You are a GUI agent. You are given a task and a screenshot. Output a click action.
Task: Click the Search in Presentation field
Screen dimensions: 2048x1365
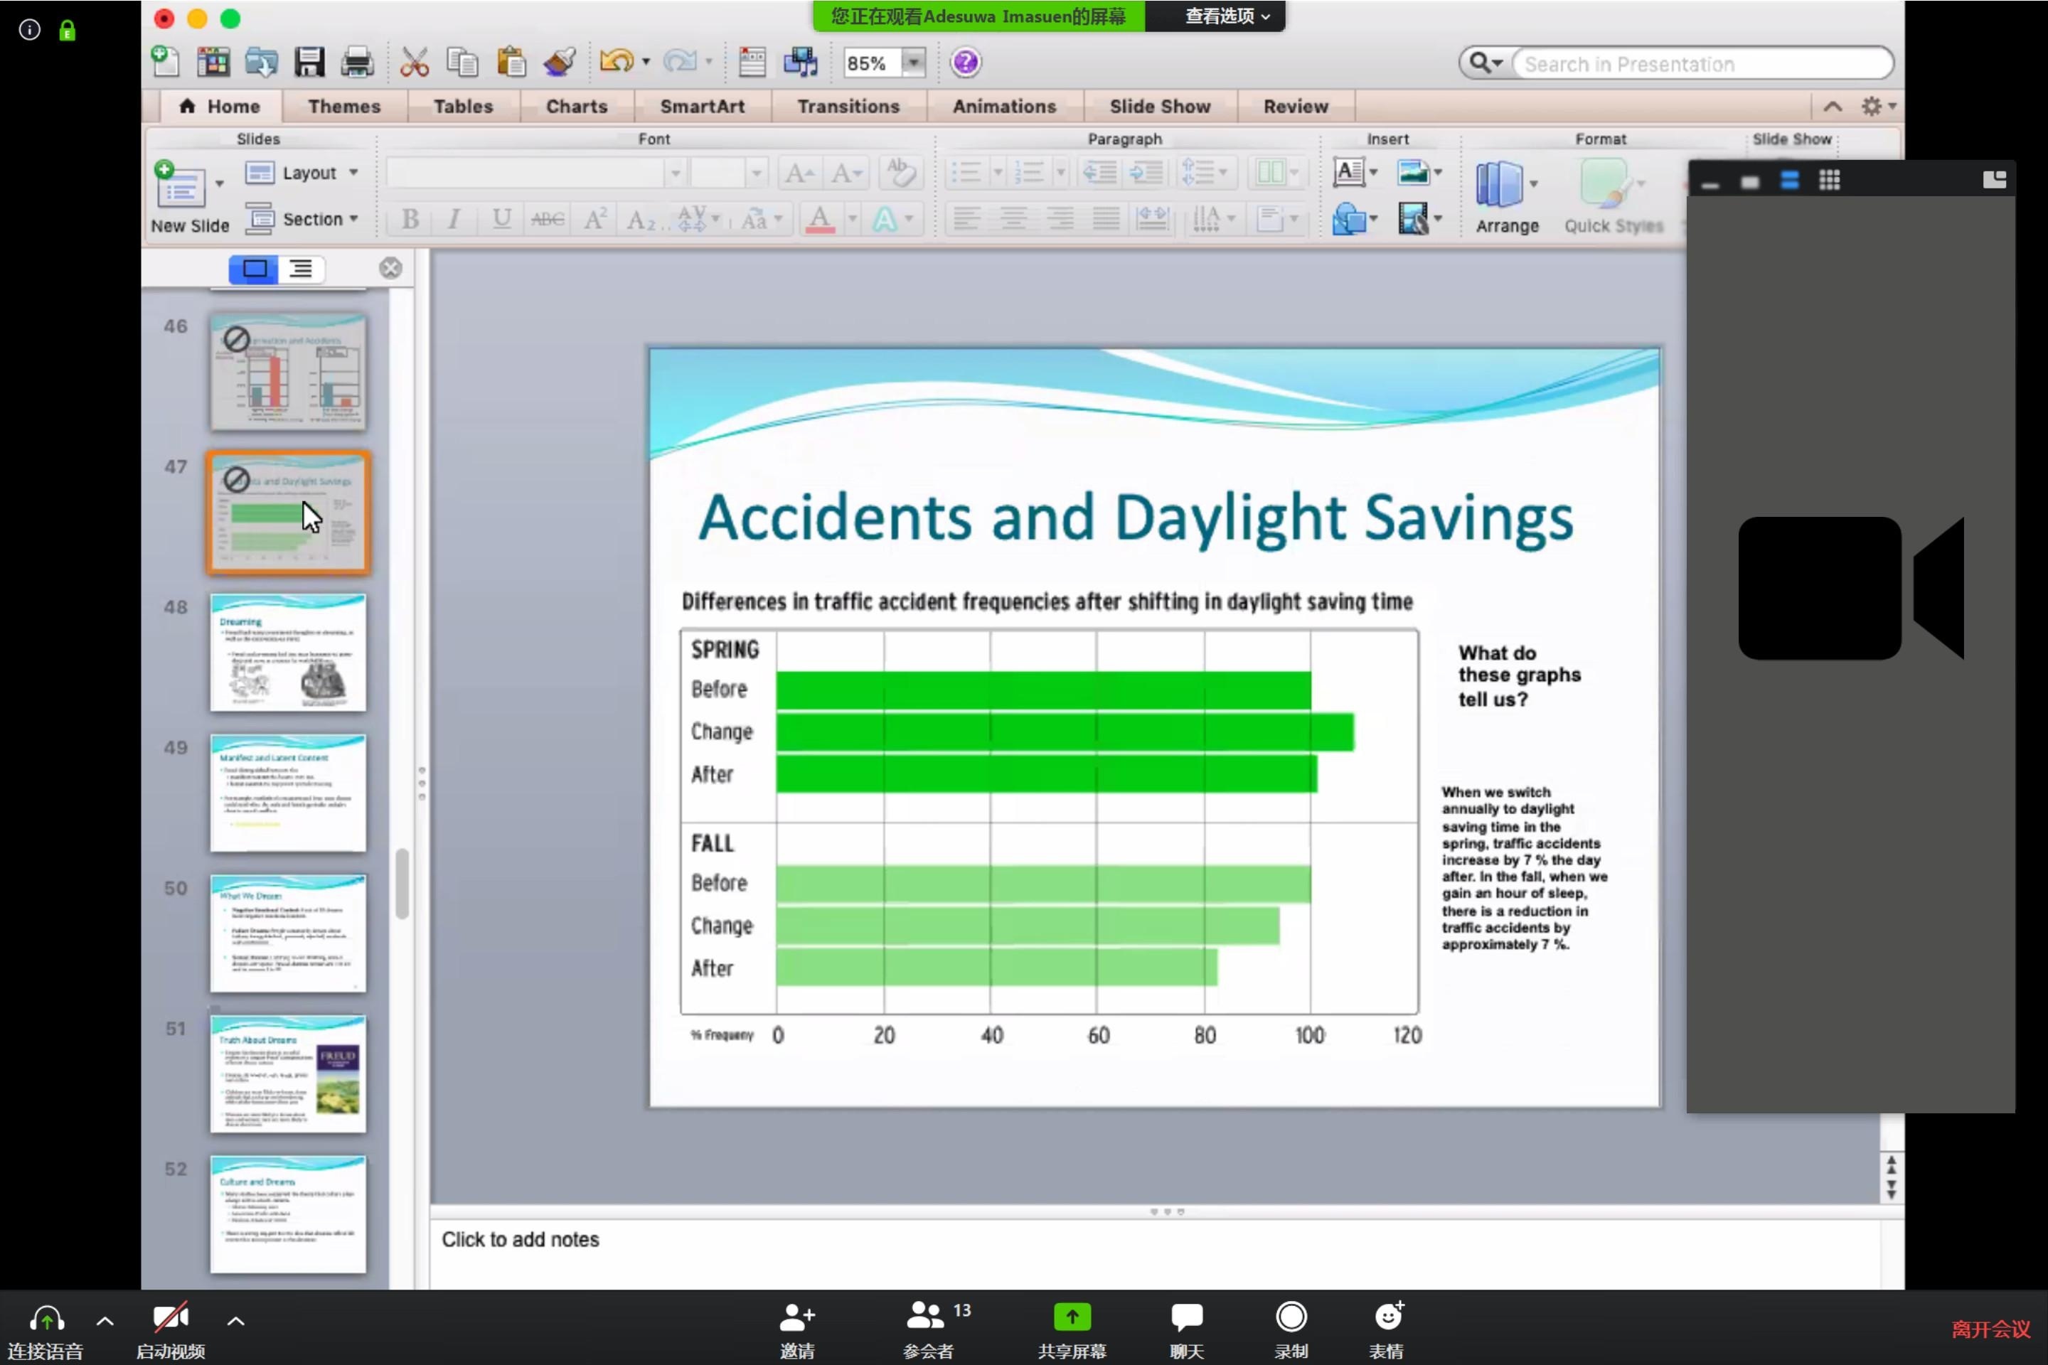tap(1702, 63)
